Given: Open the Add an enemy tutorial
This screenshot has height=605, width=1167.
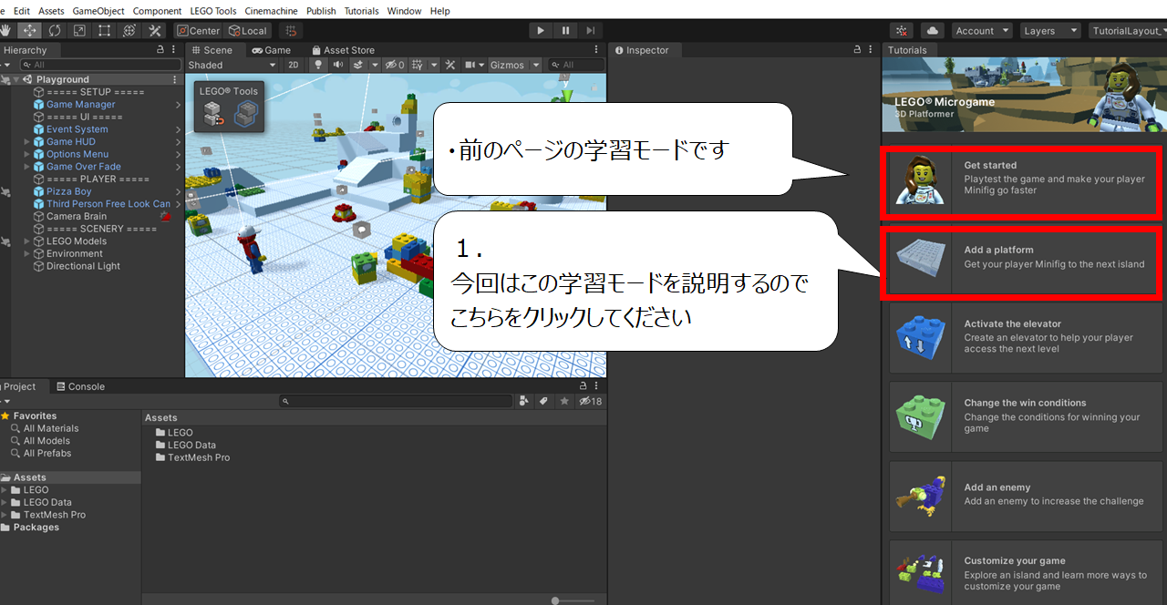Looking at the screenshot, I should point(1026,497).
